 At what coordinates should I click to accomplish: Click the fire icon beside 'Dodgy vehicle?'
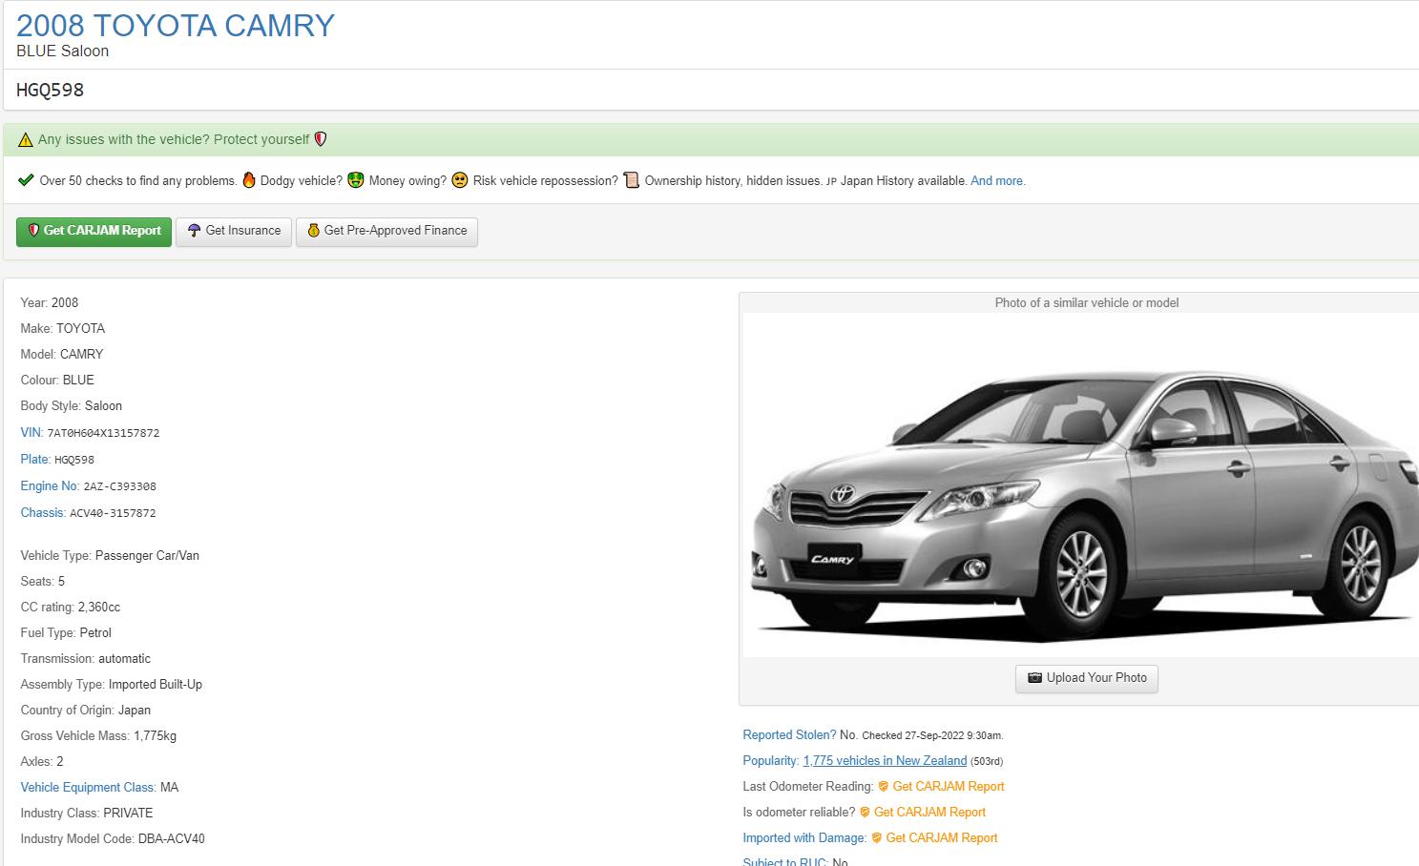click(x=249, y=180)
